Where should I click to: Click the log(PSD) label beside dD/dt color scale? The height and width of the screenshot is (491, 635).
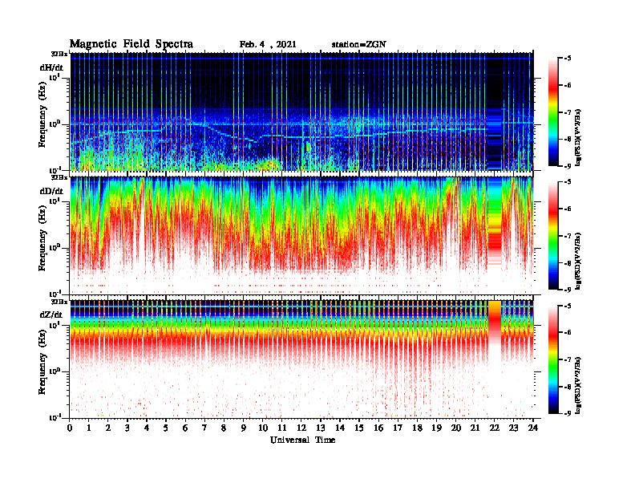[578, 261]
